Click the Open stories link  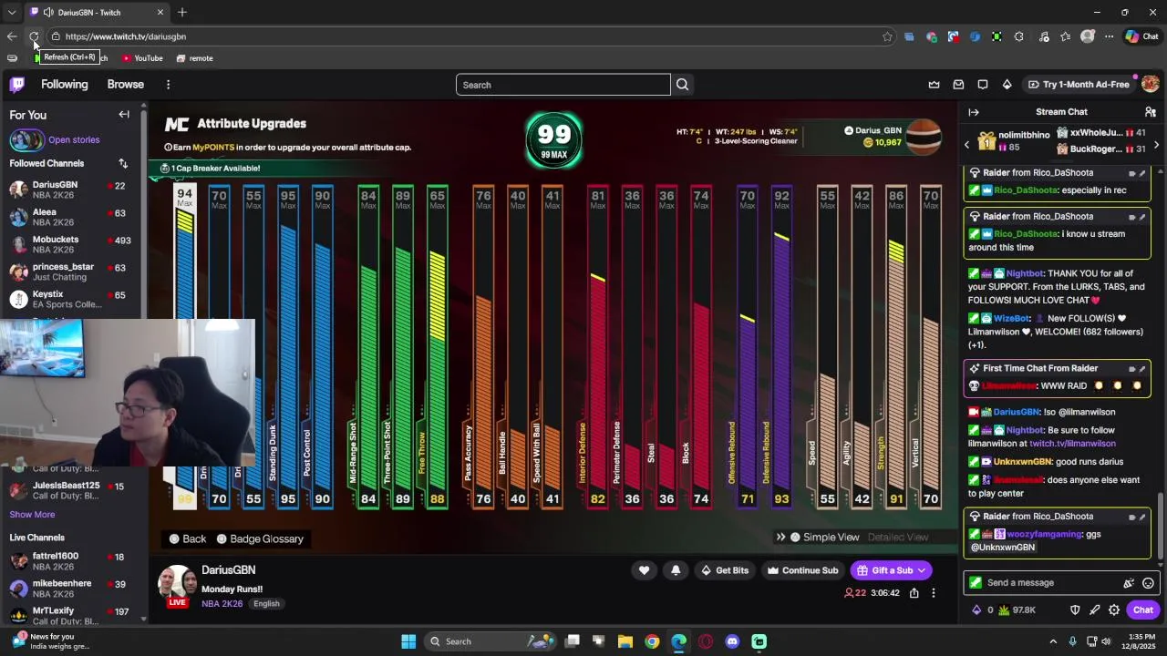[74, 140]
